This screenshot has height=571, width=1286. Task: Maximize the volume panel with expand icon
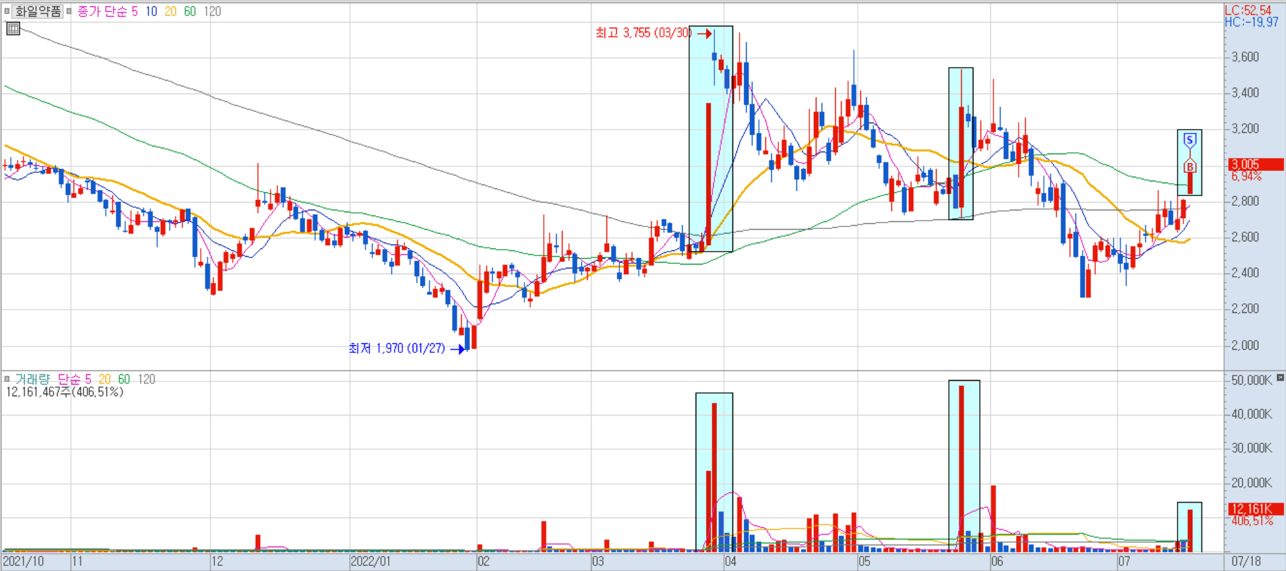[x=1280, y=377]
